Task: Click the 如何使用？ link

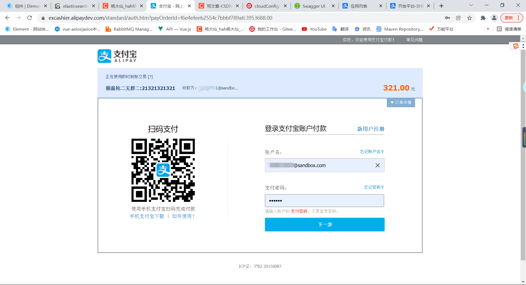Action: tap(183, 216)
